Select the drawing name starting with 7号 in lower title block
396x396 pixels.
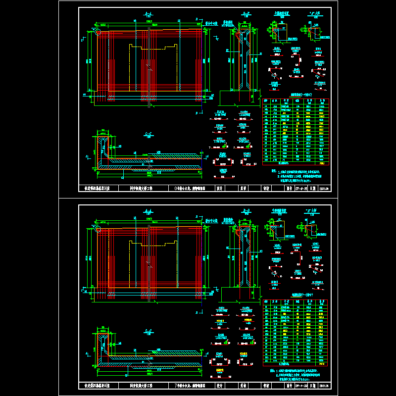(190, 386)
